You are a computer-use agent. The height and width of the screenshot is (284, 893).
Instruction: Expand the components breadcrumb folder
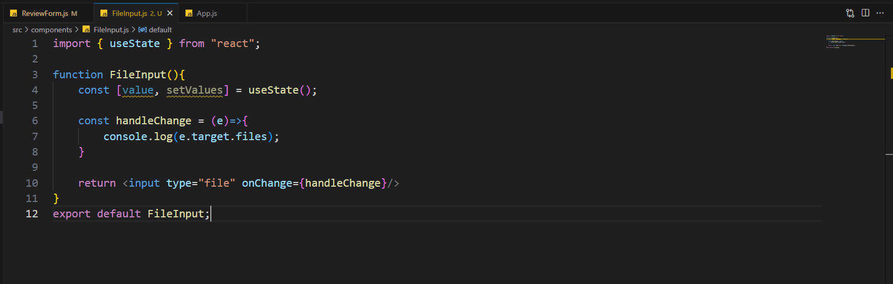coord(51,30)
